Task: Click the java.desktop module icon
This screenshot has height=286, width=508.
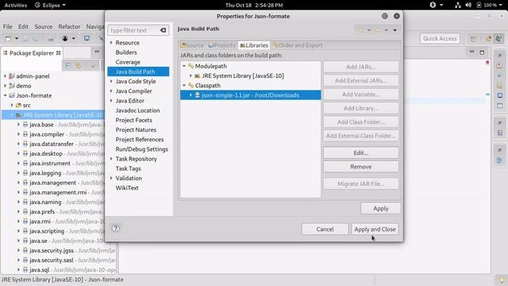Action: pos(25,153)
